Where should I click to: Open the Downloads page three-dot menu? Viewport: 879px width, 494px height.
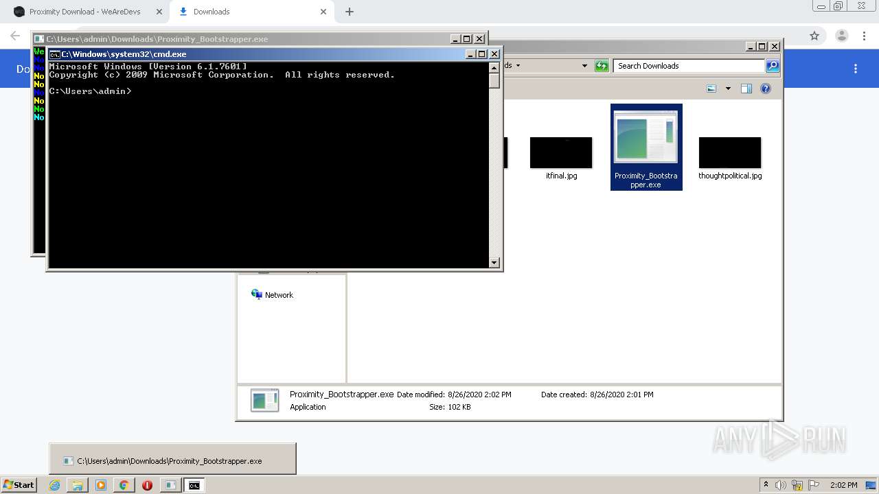click(856, 69)
